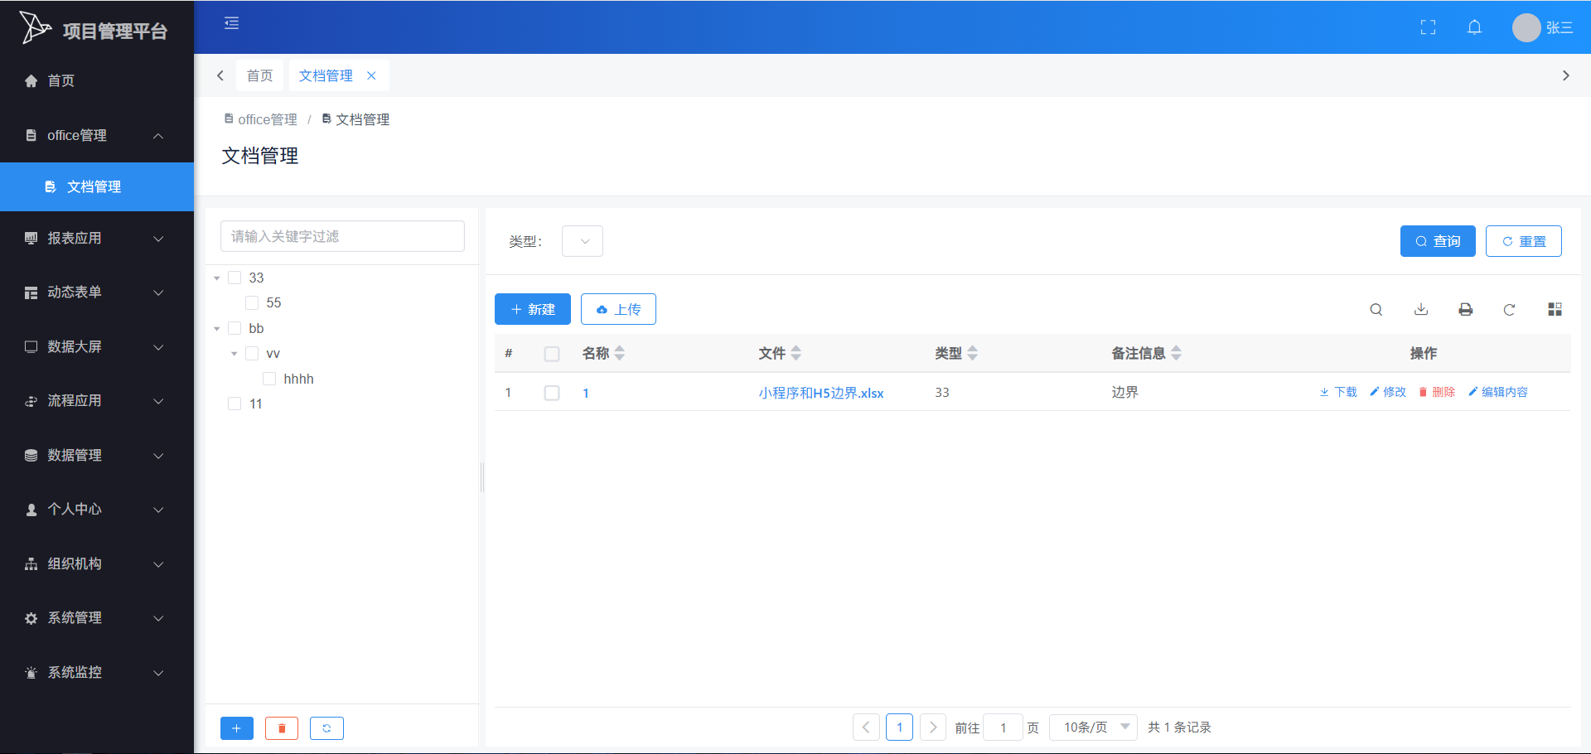Screen dimensions: 1591x754
Task: Switch to the 首页 tab
Action: [259, 75]
